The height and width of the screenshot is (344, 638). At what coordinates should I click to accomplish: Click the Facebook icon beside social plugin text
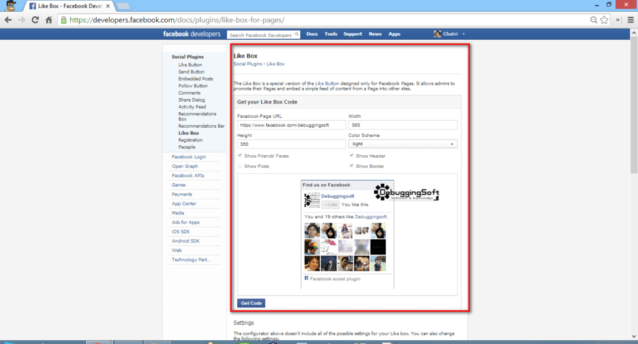click(x=307, y=278)
